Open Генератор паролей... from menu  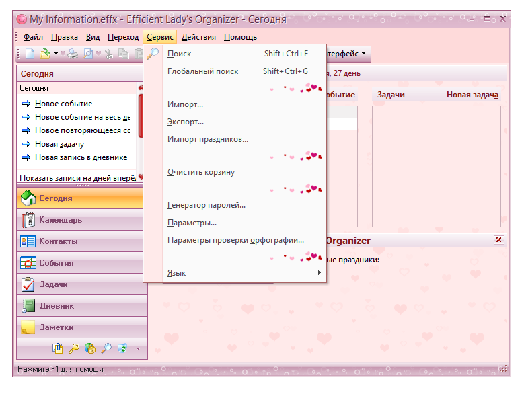pyautogui.click(x=235, y=205)
